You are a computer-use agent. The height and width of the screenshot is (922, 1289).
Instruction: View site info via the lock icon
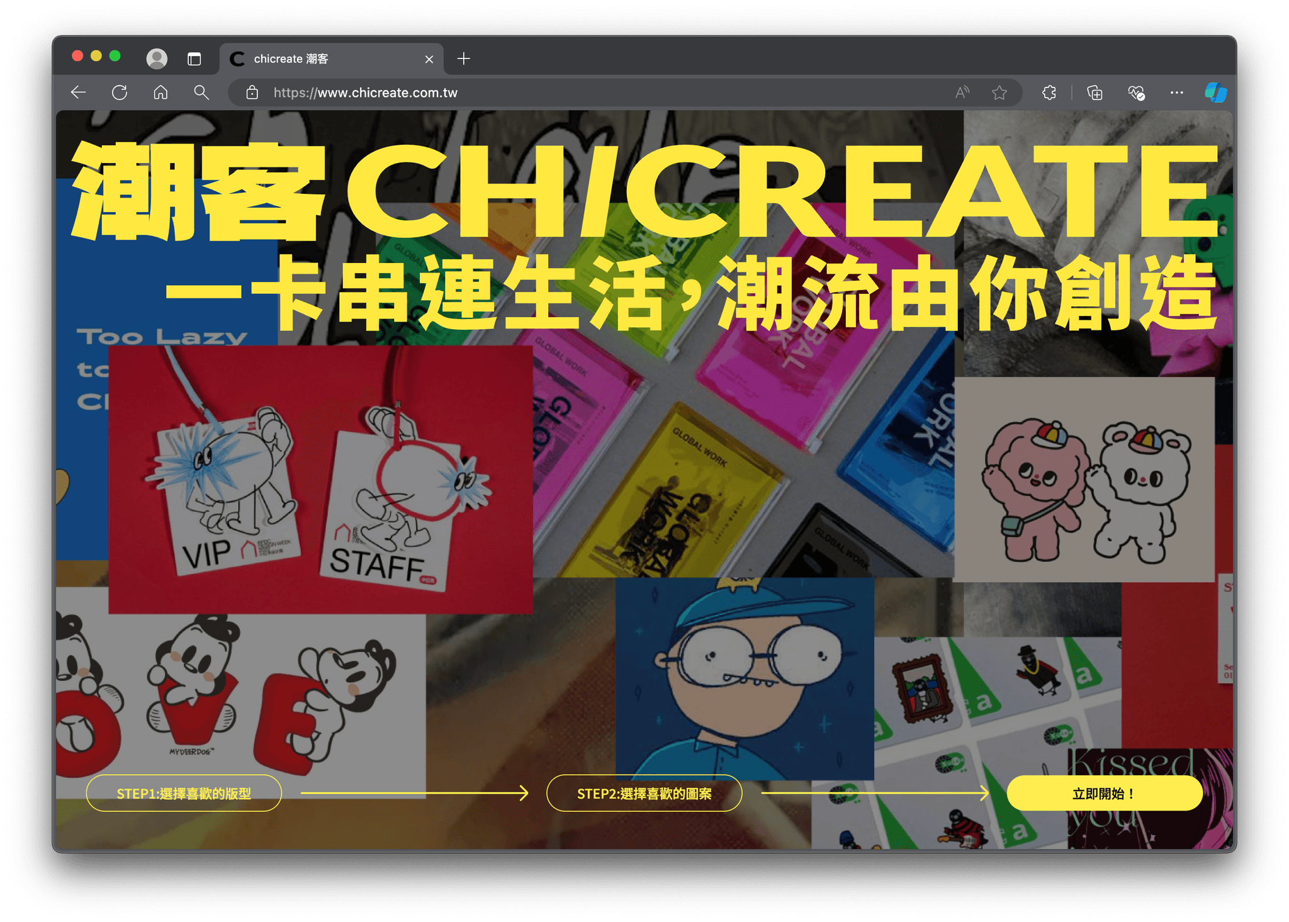point(252,93)
